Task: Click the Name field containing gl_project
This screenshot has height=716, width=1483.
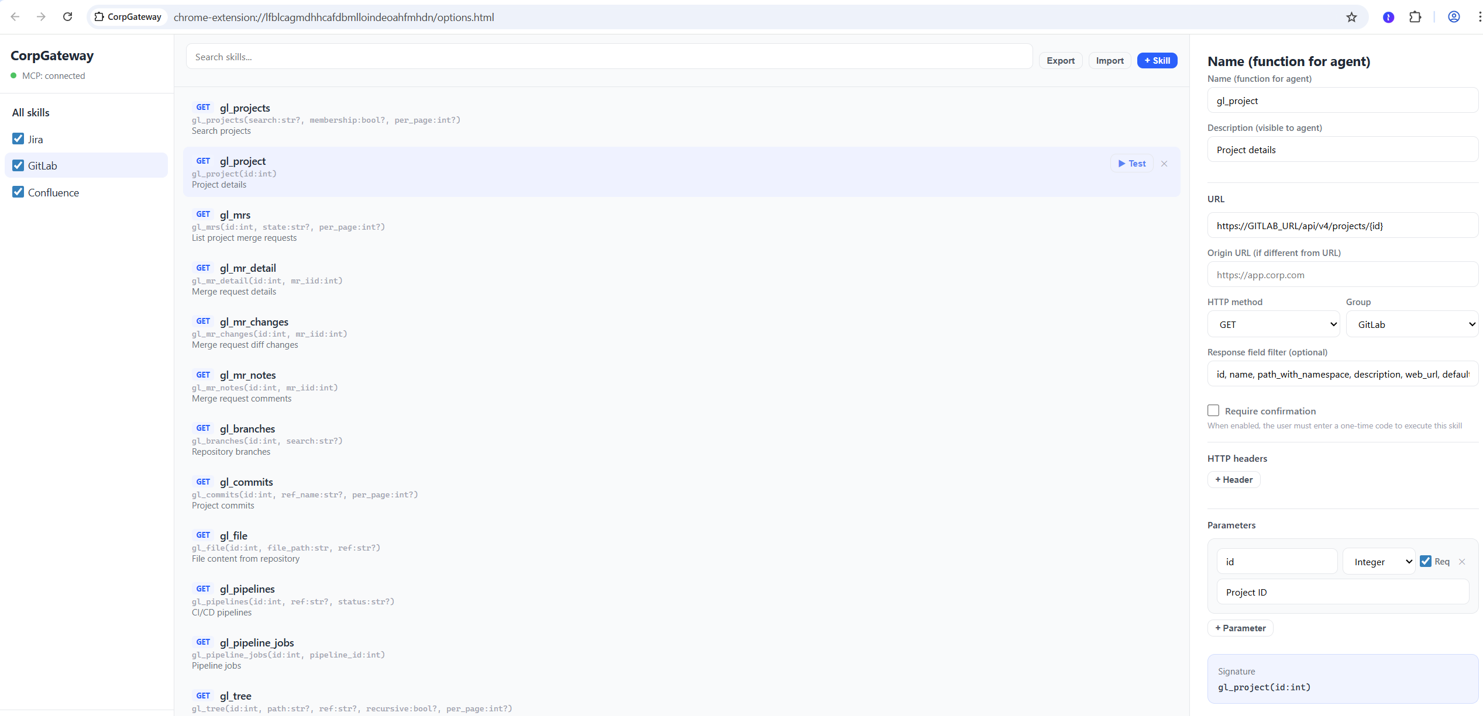Action: [x=1343, y=101]
